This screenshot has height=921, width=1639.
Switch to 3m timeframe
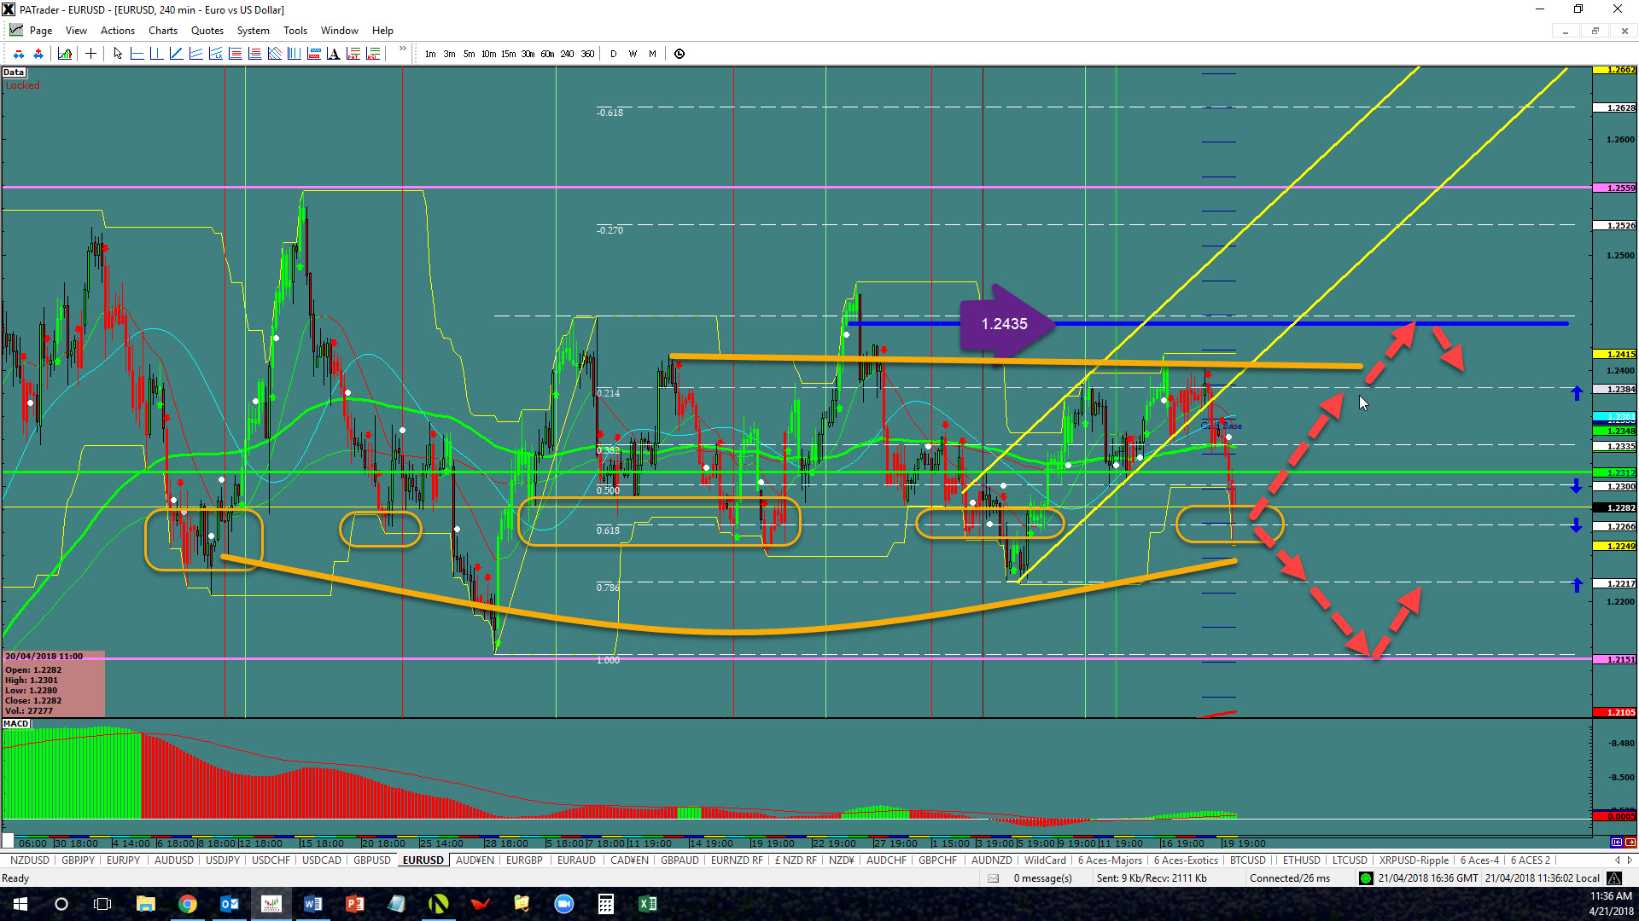click(x=449, y=54)
